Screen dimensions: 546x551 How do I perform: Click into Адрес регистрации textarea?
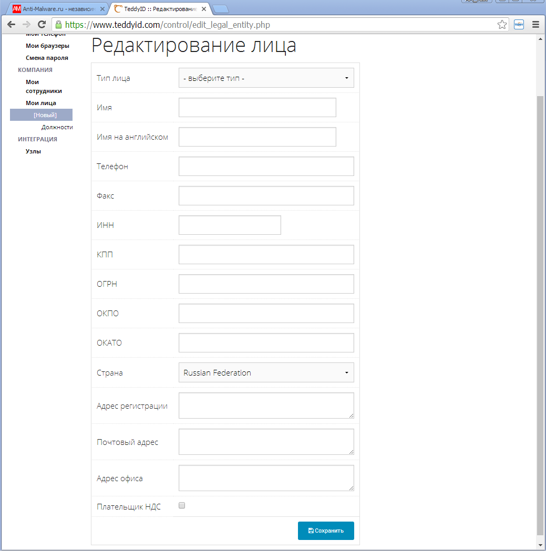point(266,406)
